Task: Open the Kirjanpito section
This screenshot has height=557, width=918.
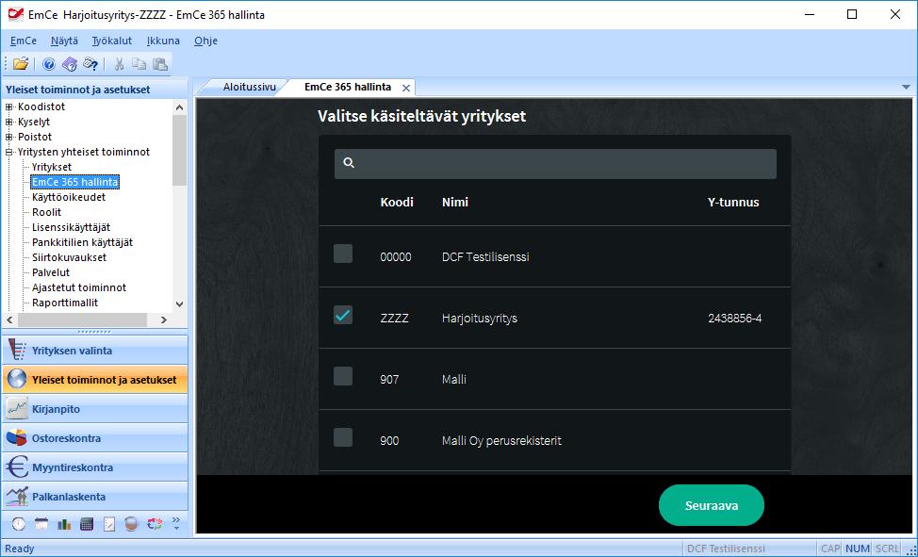Action: pos(95,409)
